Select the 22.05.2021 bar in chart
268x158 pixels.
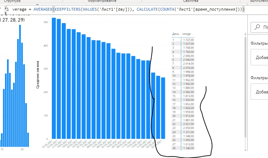coord(54,78)
